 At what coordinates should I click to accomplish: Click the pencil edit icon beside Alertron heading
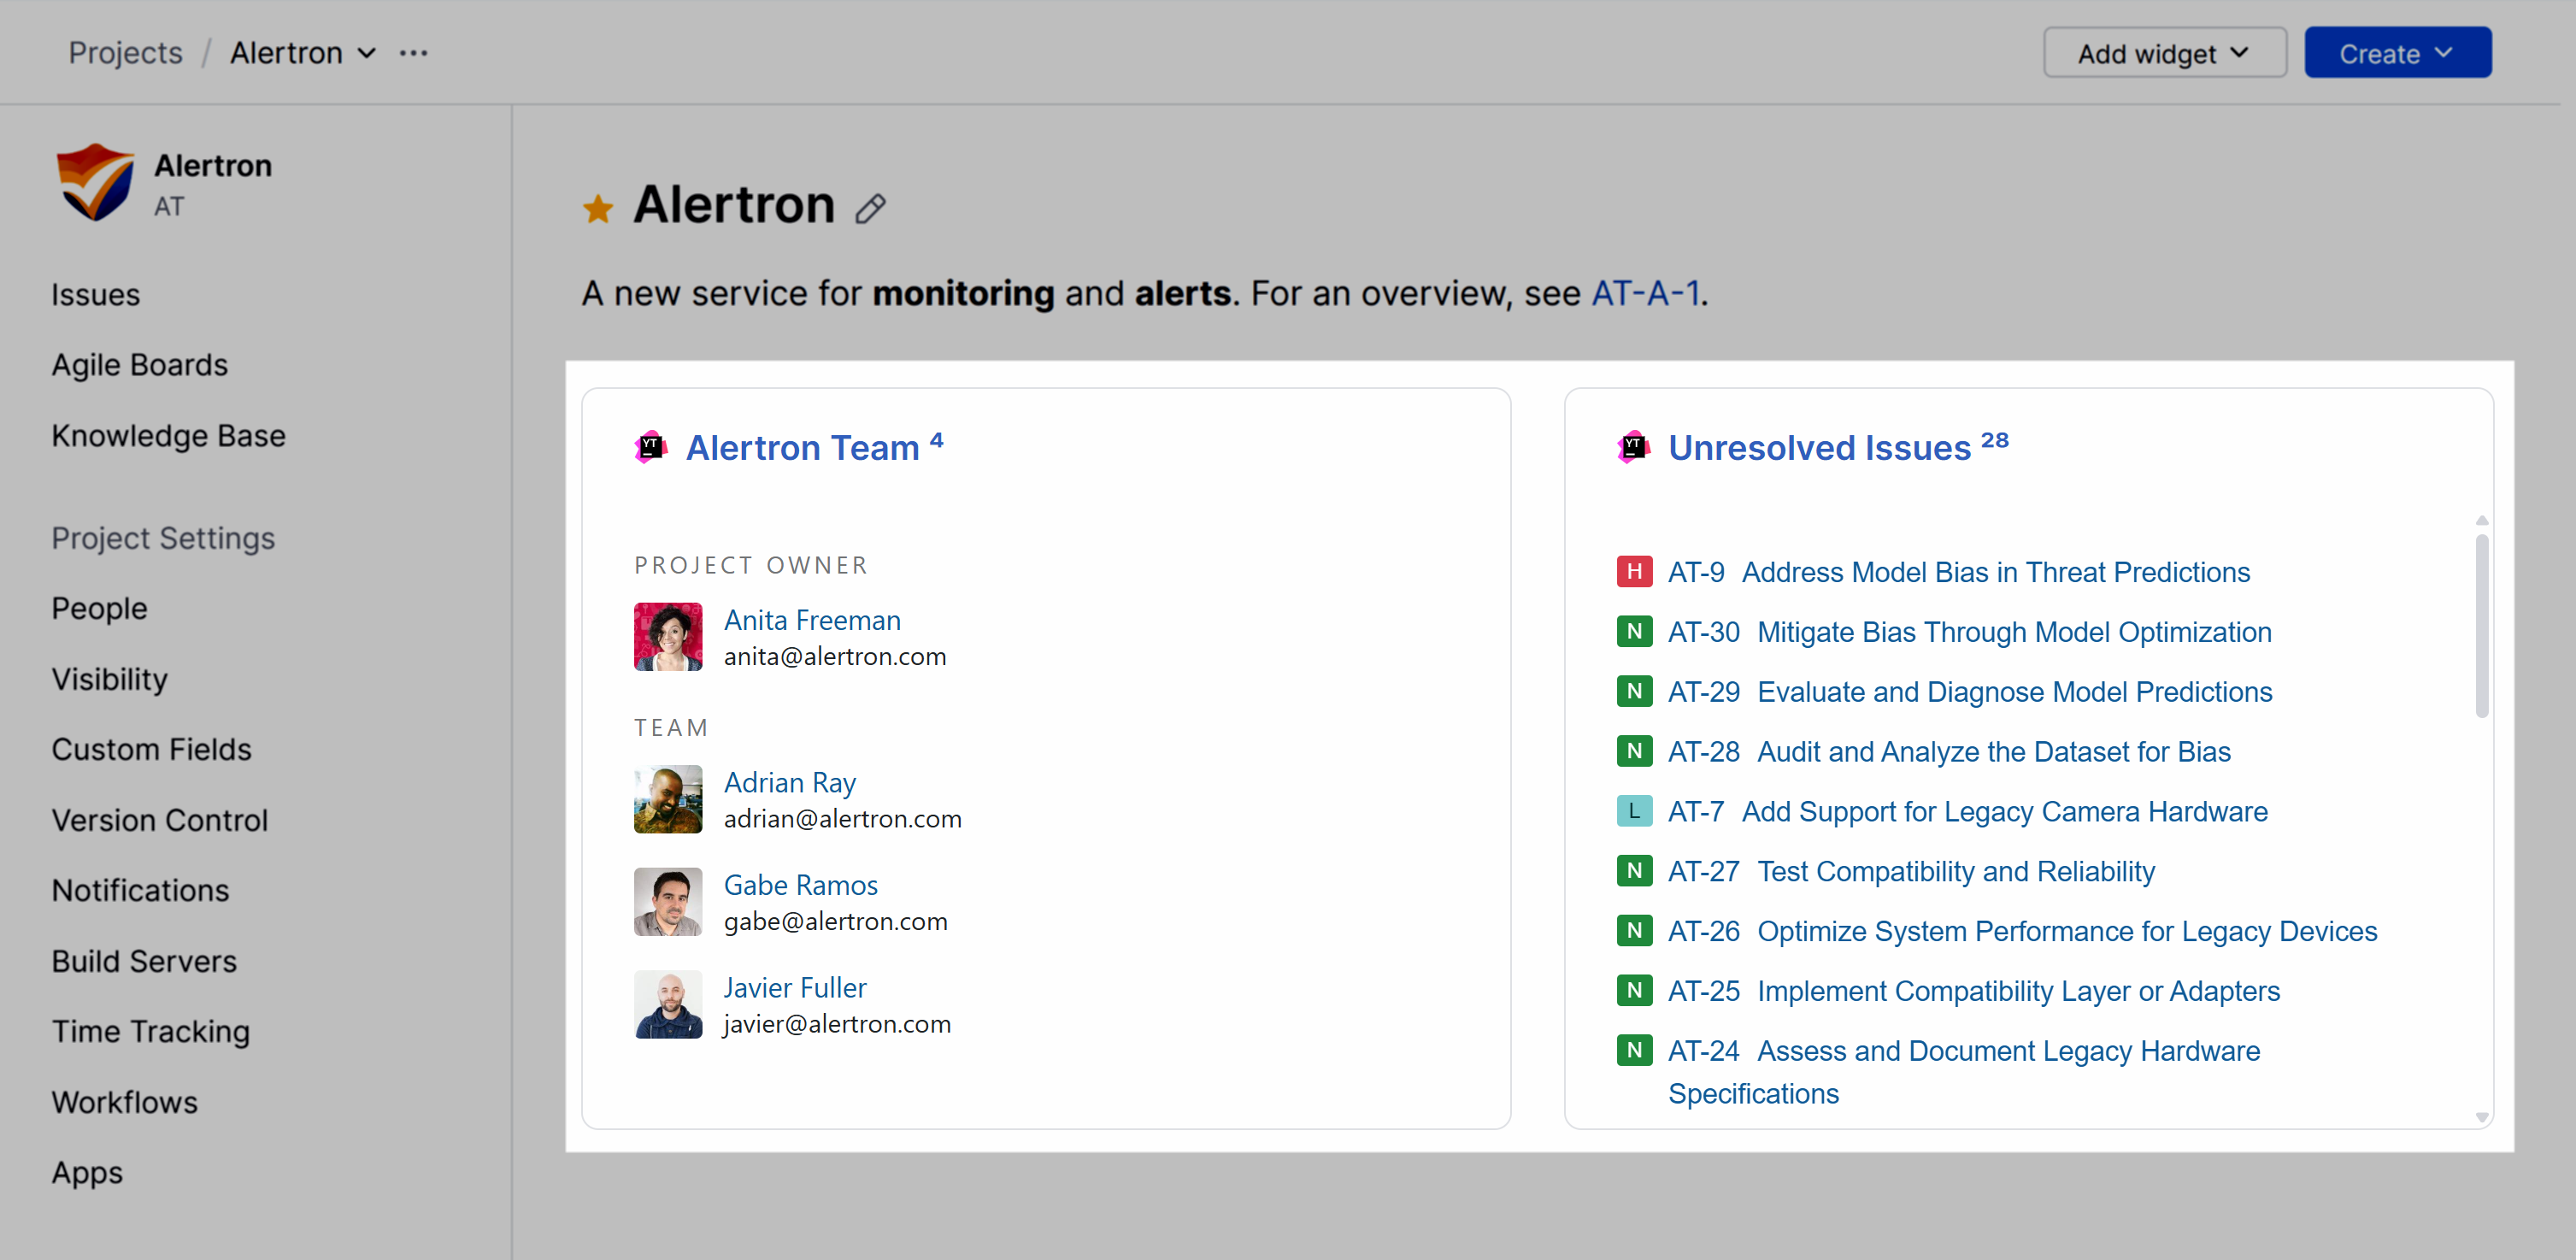(x=870, y=208)
